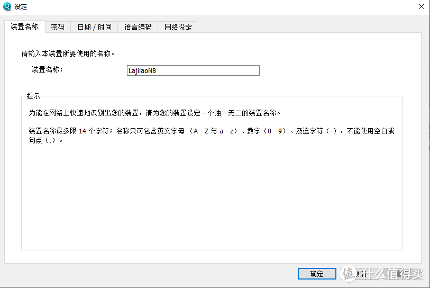Click the 提示 group box heading
Image resolution: width=430 pixels, height=288 pixels.
pyautogui.click(x=34, y=96)
